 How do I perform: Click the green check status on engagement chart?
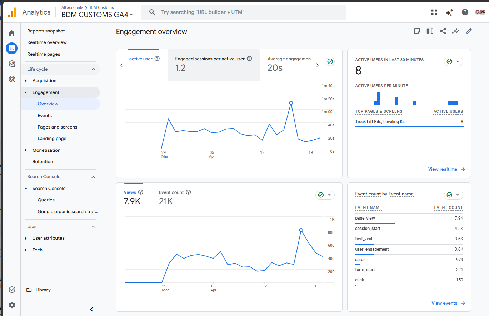tap(330, 61)
